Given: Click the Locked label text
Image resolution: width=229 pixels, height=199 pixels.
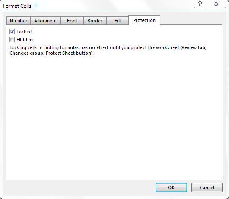Looking at the screenshot, I should click(x=24, y=32).
